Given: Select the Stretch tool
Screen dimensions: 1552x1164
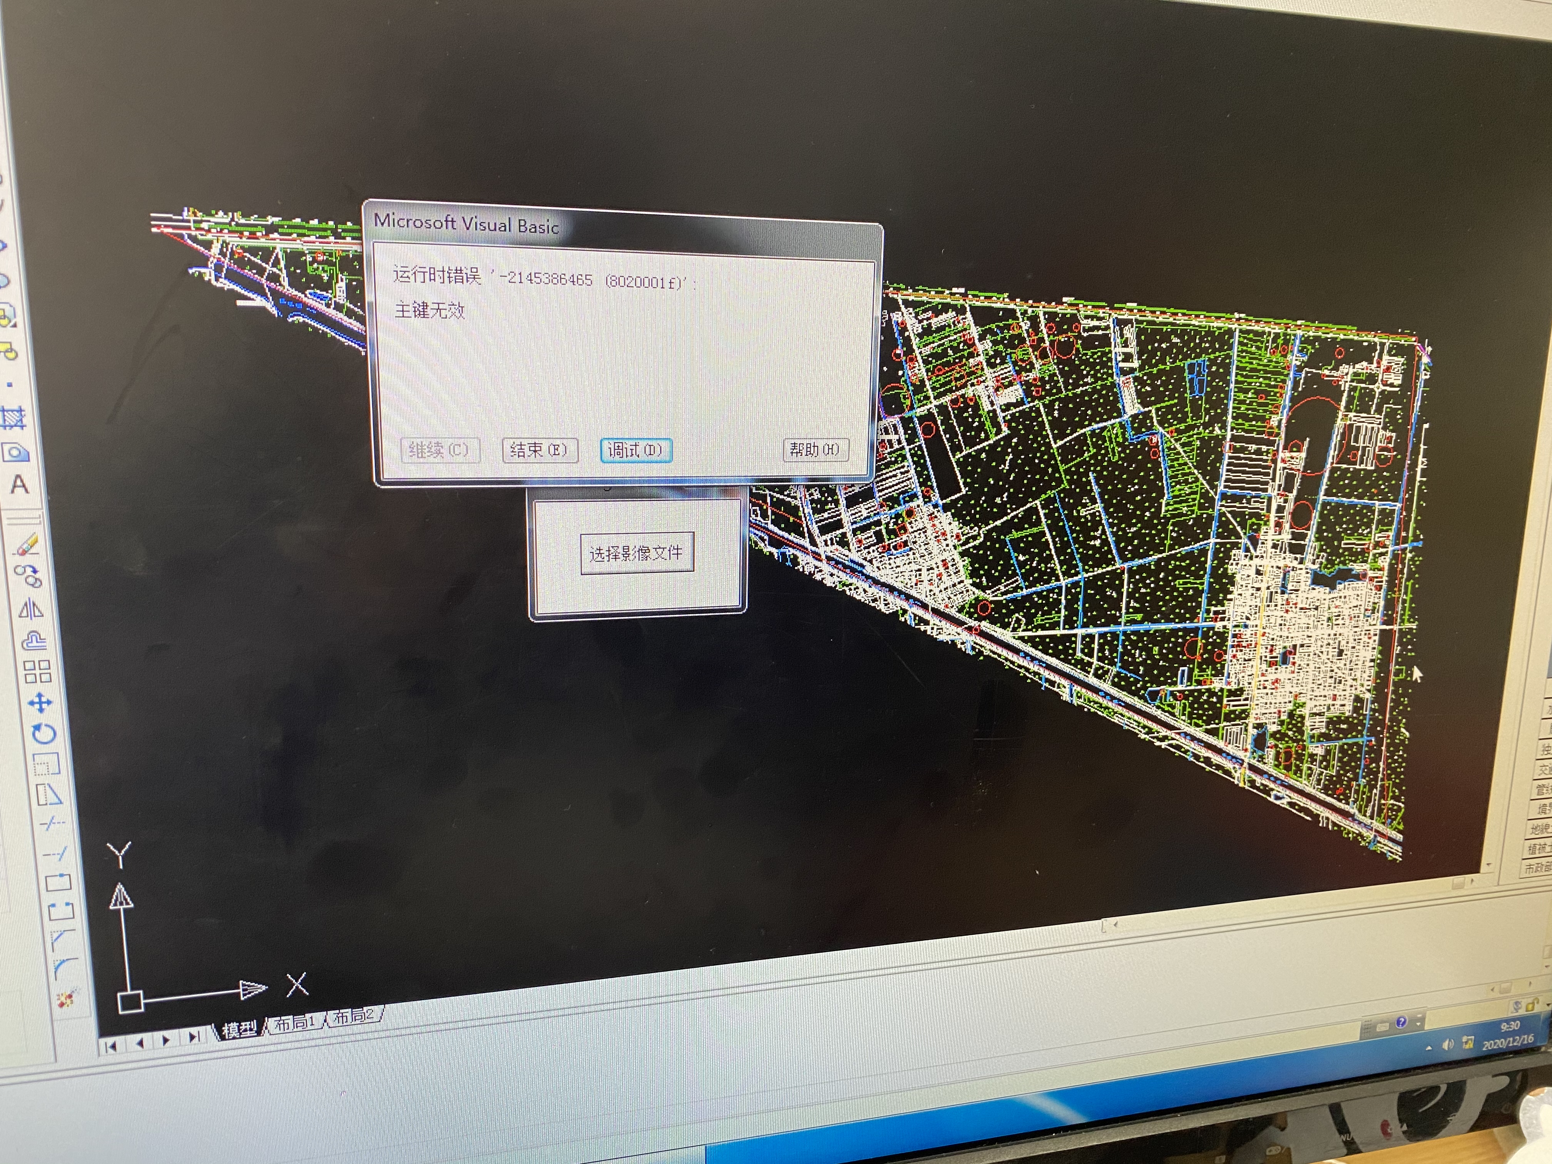Looking at the screenshot, I should click(49, 794).
